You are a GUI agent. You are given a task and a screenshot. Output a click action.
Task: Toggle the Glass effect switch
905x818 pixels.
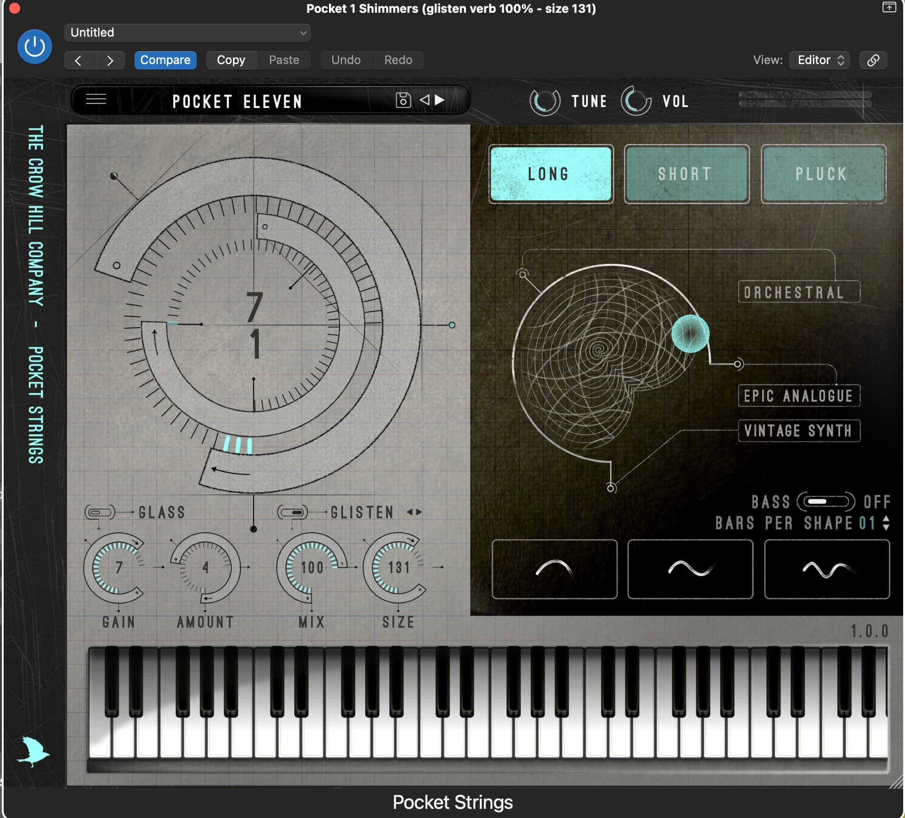click(99, 512)
